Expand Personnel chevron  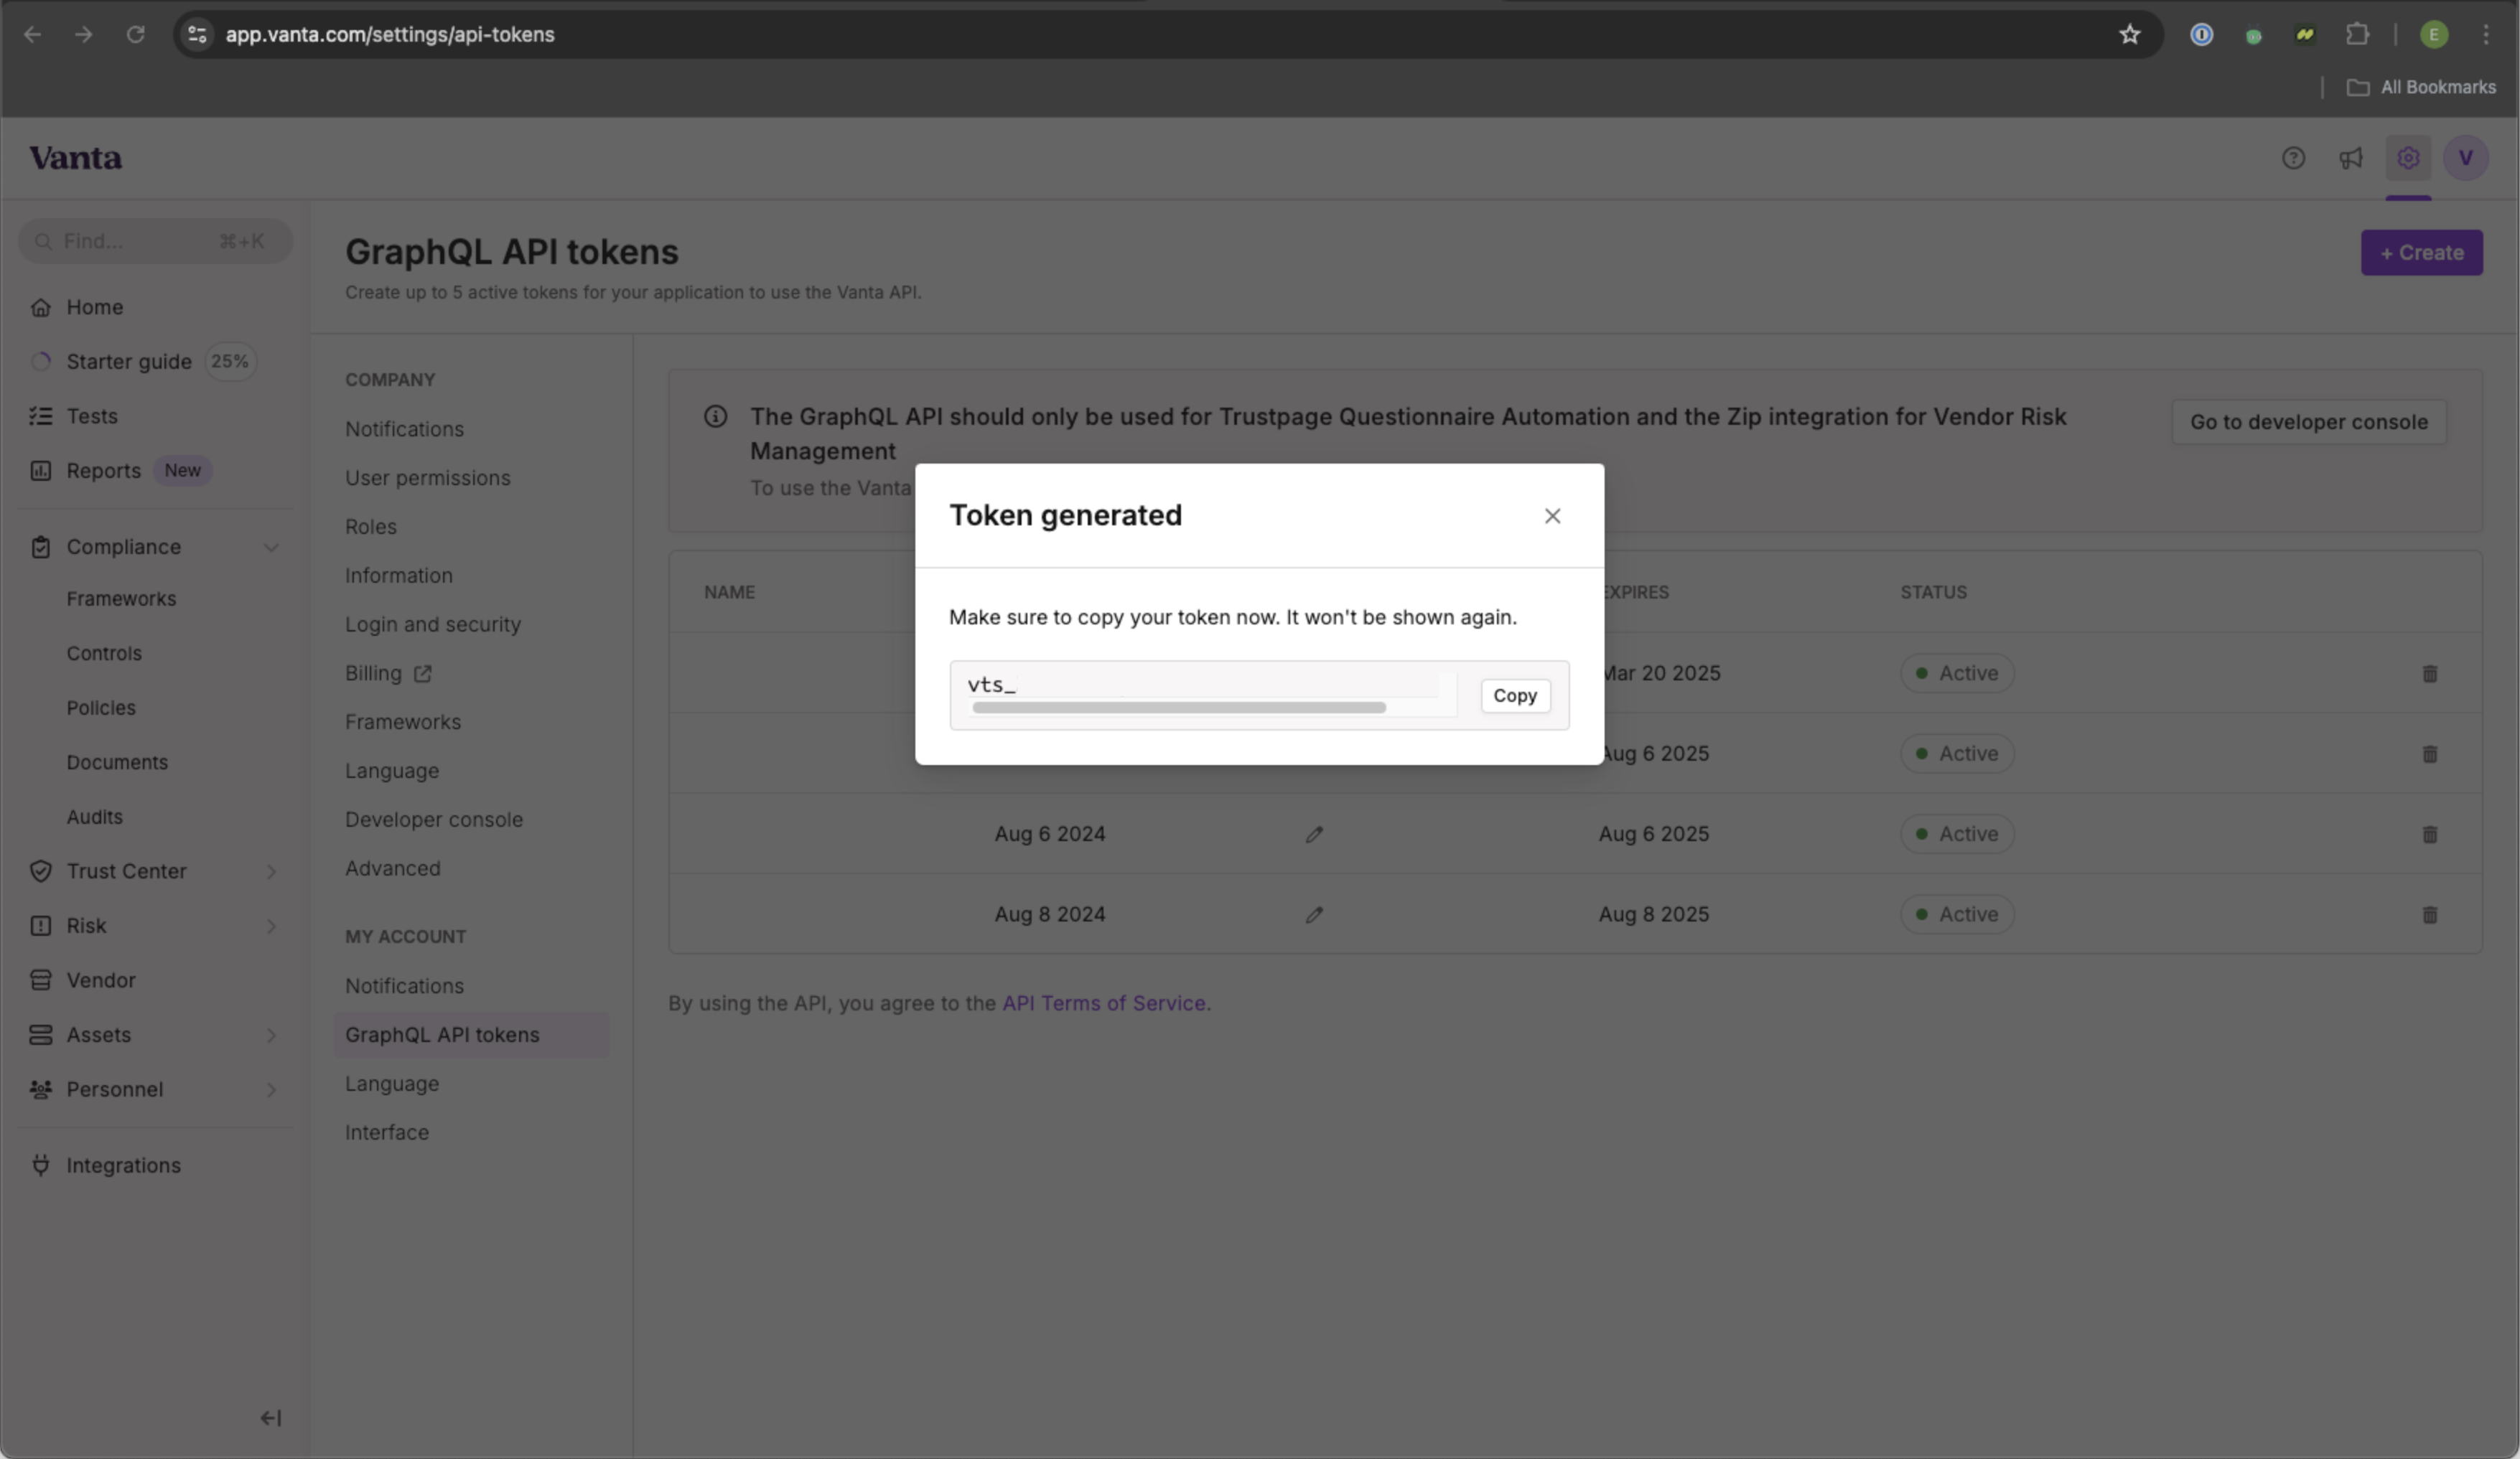pyautogui.click(x=271, y=1089)
